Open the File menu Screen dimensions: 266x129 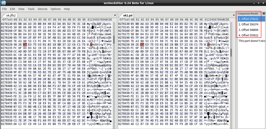(x=5, y=9)
